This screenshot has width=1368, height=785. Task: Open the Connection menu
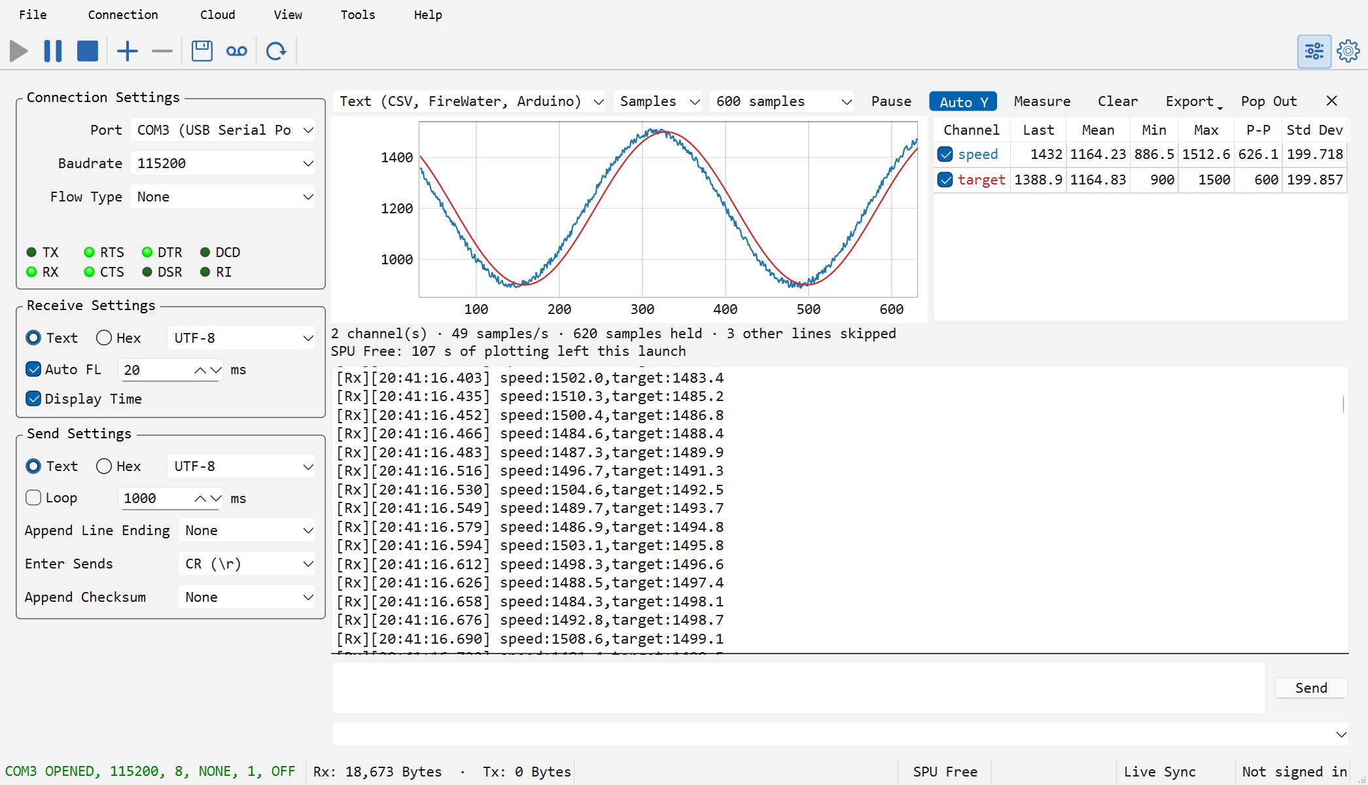(123, 15)
